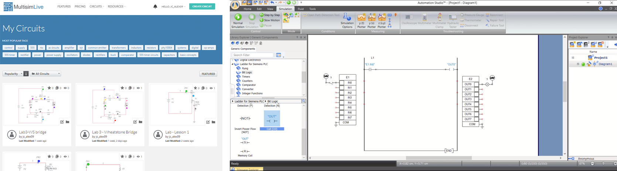Open the Home ribbon tab

(248, 9)
